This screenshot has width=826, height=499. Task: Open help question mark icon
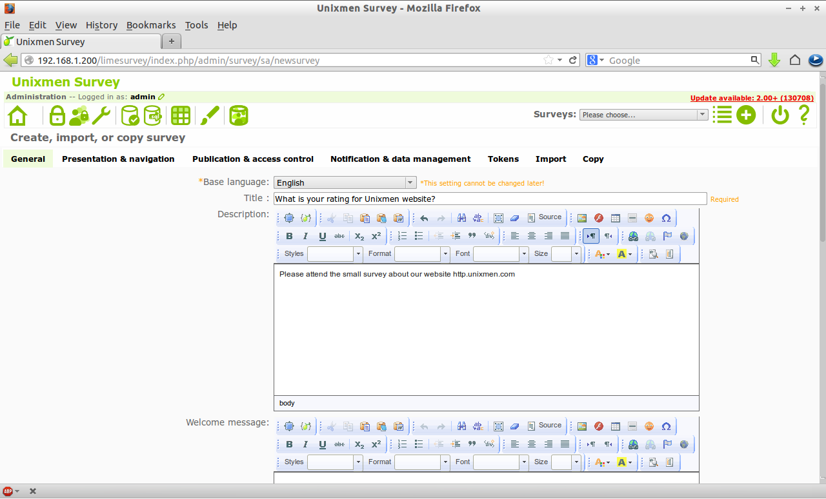point(803,115)
